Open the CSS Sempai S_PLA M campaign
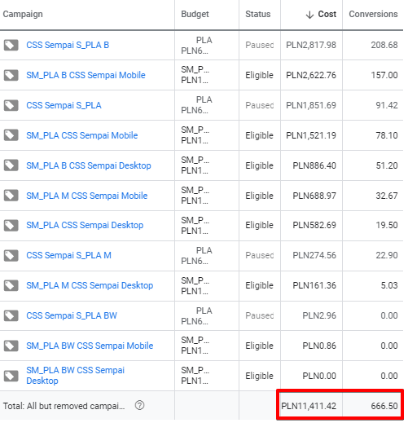408x423 pixels. 68,255
